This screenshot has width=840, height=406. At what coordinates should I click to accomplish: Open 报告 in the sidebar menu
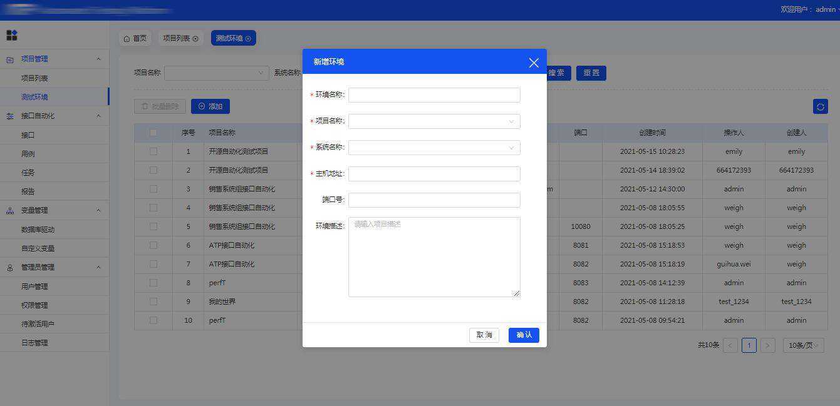point(54,191)
